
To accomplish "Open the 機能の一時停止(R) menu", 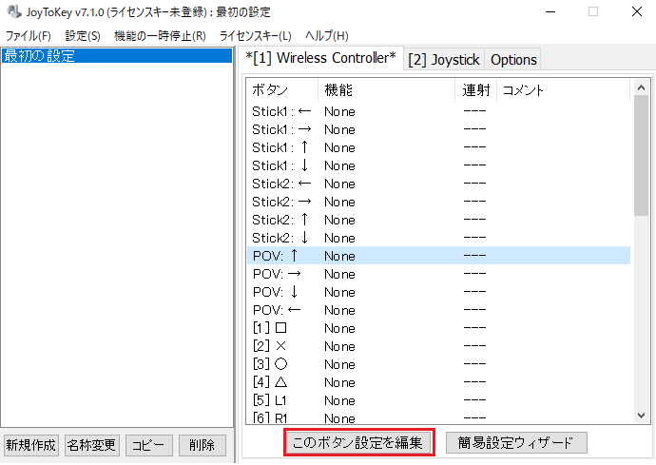I will [x=160, y=36].
